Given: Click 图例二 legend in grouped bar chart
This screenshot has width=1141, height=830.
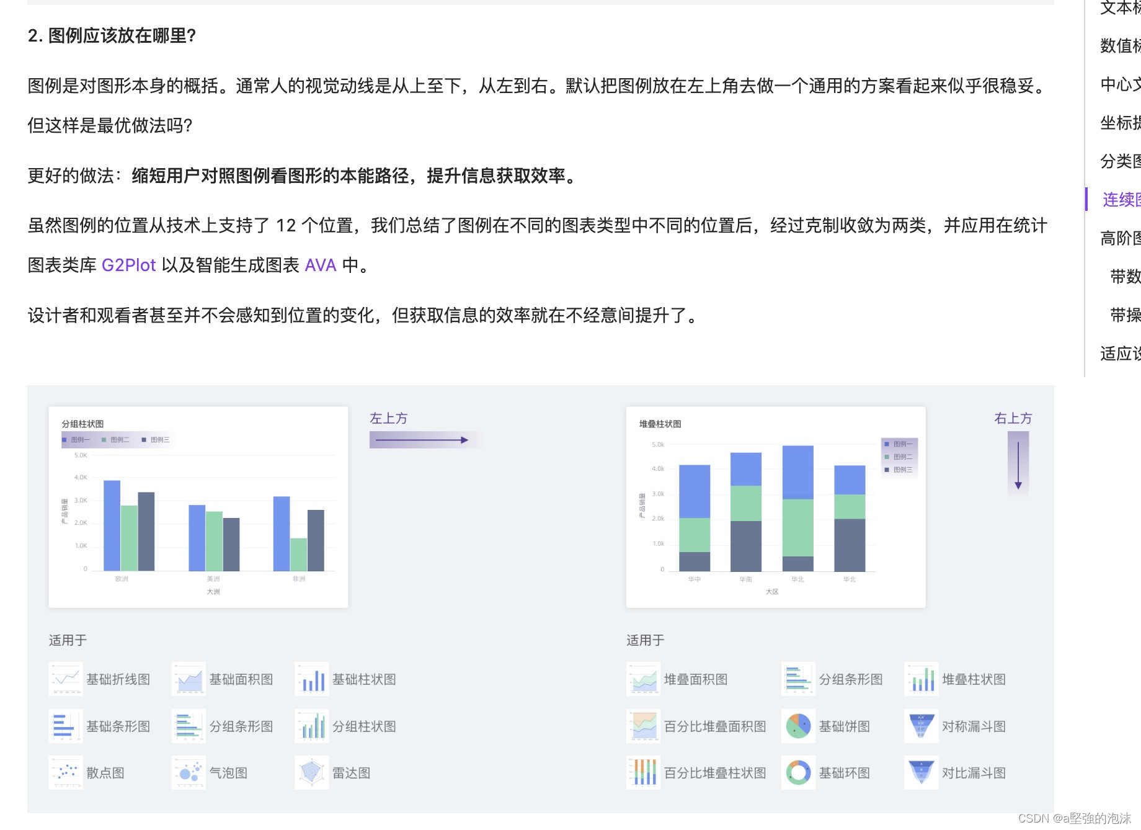Looking at the screenshot, I should click(116, 440).
